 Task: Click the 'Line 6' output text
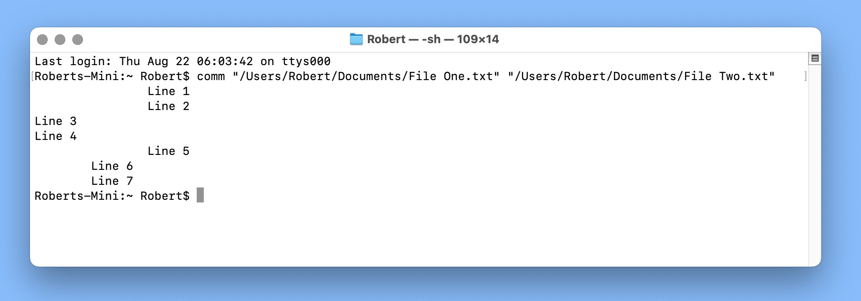112,166
